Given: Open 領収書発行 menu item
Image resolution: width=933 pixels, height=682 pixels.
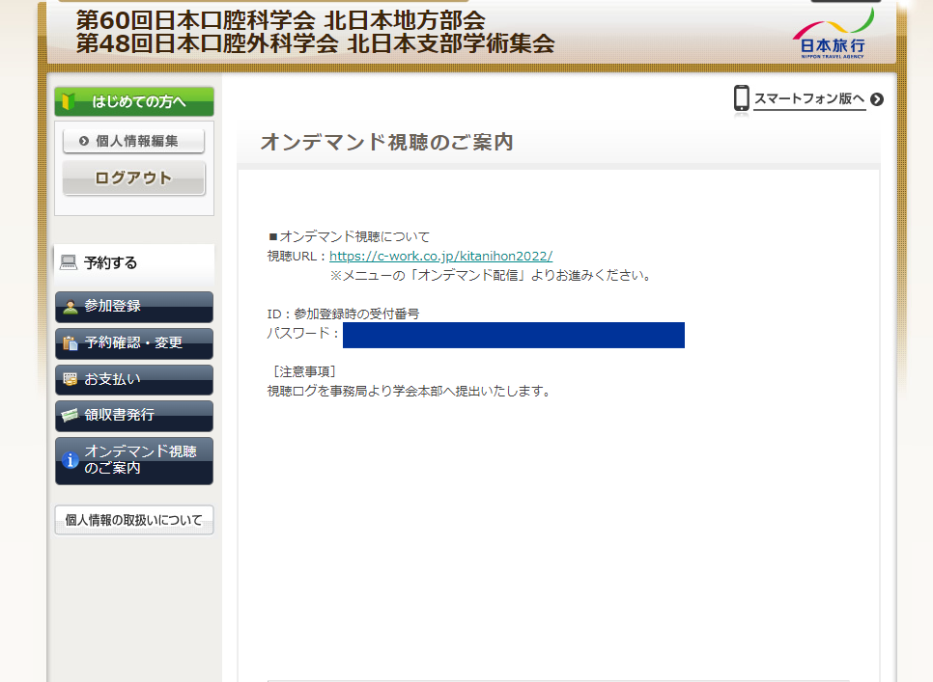Looking at the screenshot, I should tap(134, 416).
